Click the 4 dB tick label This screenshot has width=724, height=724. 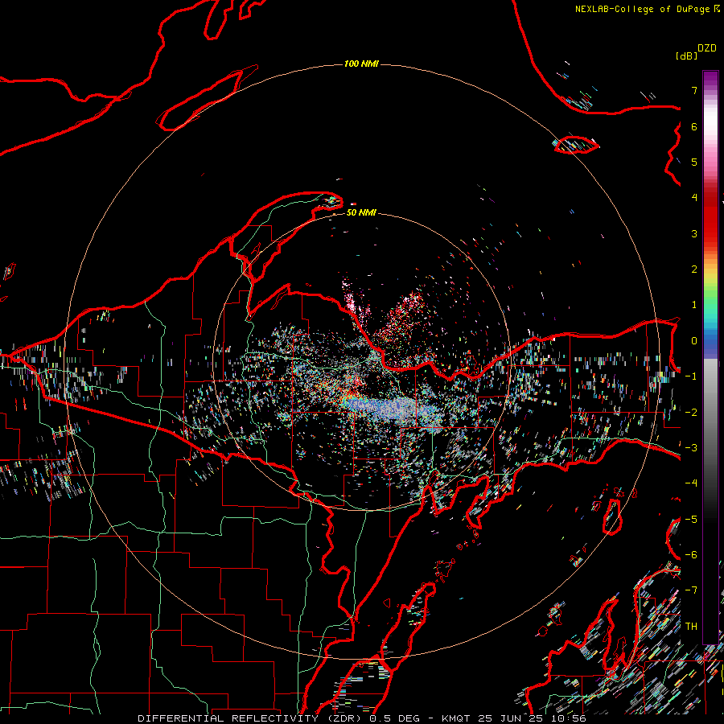pyautogui.click(x=694, y=198)
